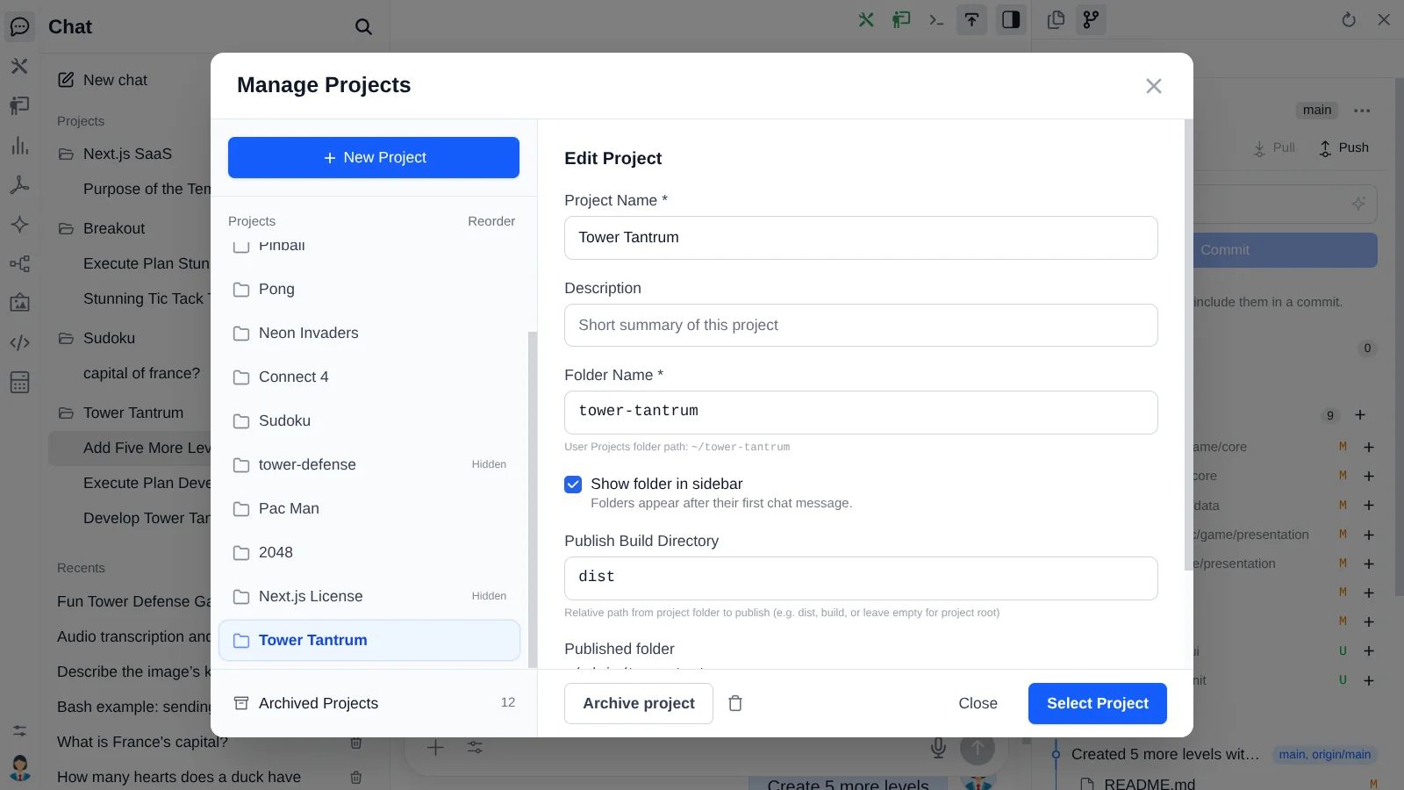
Task: Open search in Chat header
Action: pos(363,27)
